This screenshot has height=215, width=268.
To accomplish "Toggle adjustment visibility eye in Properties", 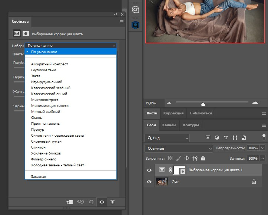I will point(102,202).
